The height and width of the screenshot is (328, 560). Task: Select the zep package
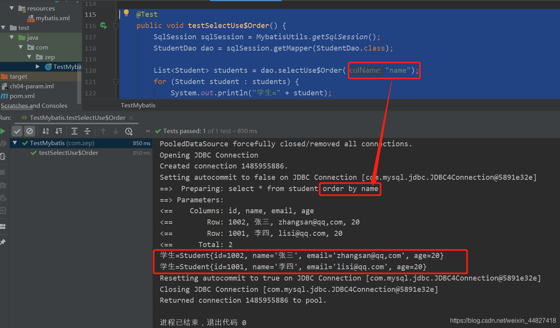(49, 57)
